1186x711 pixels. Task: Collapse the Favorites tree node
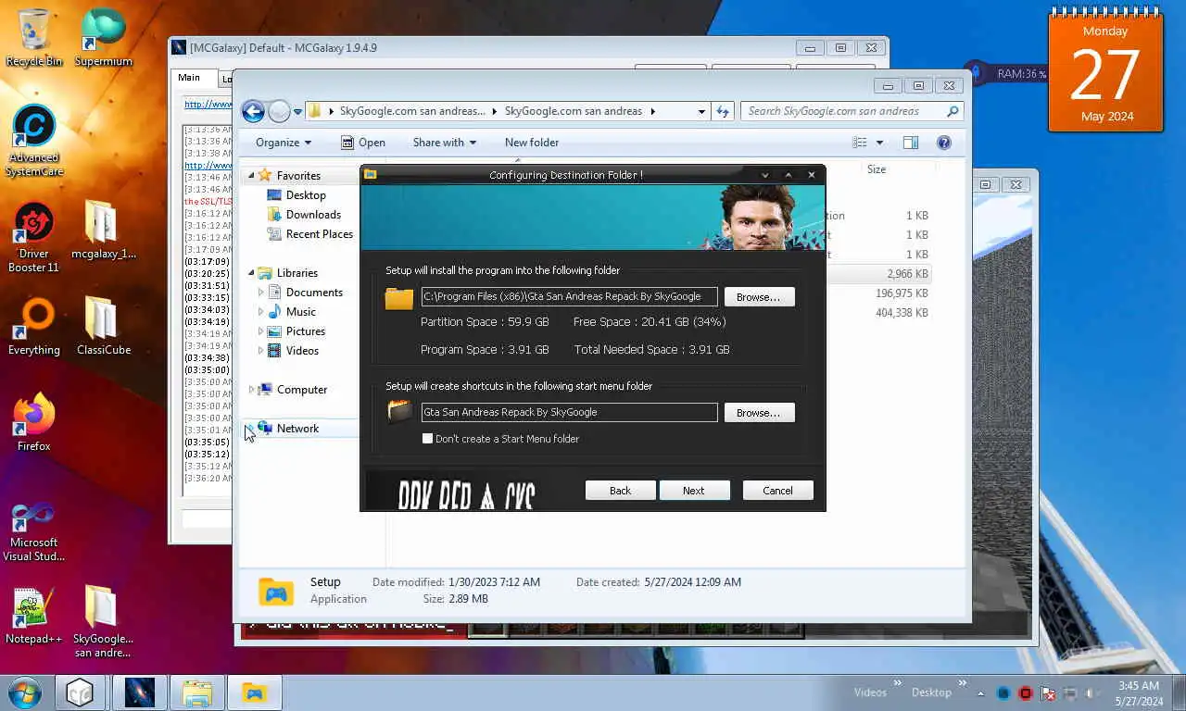coord(251,176)
